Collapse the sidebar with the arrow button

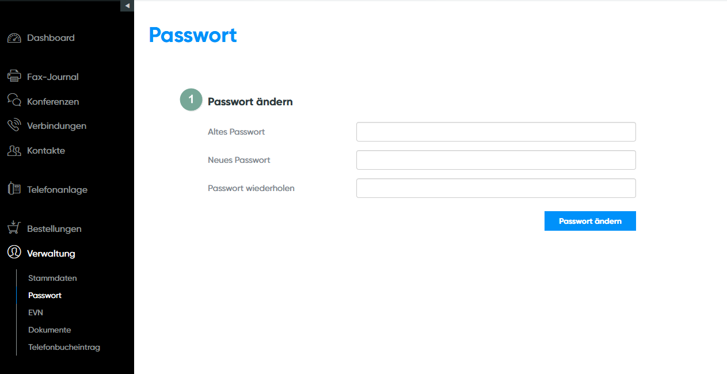click(127, 6)
